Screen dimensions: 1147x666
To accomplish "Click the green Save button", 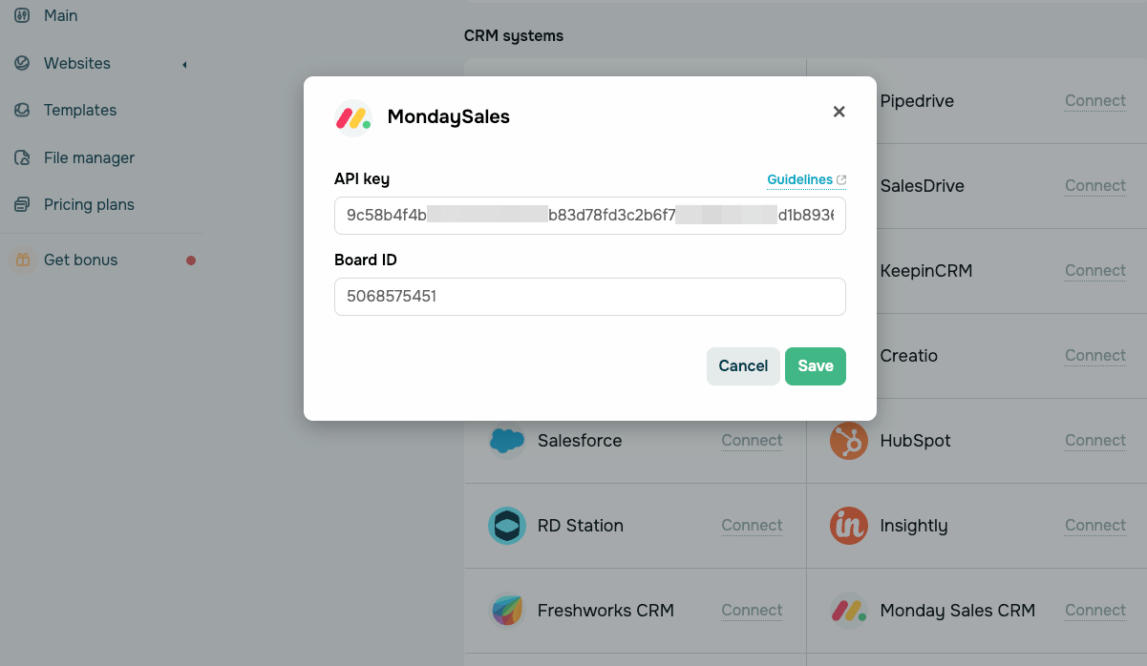I will (815, 366).
